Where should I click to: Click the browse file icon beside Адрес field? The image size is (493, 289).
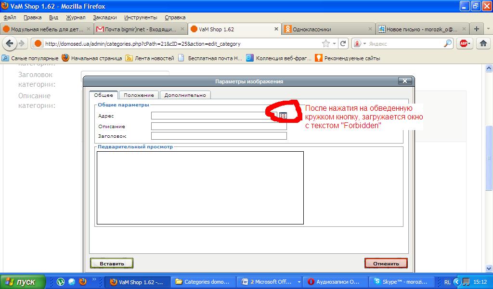(283, 116)
